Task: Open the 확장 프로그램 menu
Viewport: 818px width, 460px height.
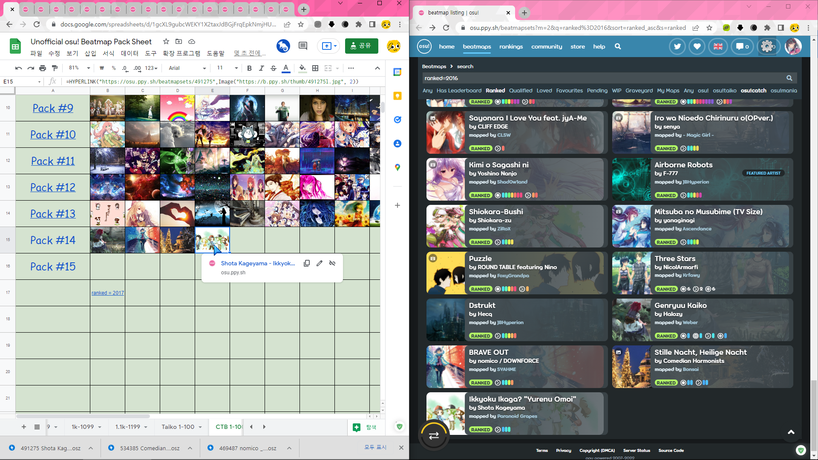Action: (x=181, y=53)
